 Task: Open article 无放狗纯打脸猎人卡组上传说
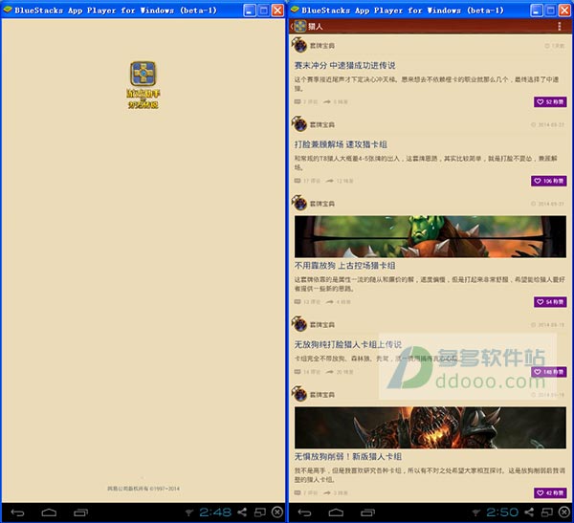point(348,344)
